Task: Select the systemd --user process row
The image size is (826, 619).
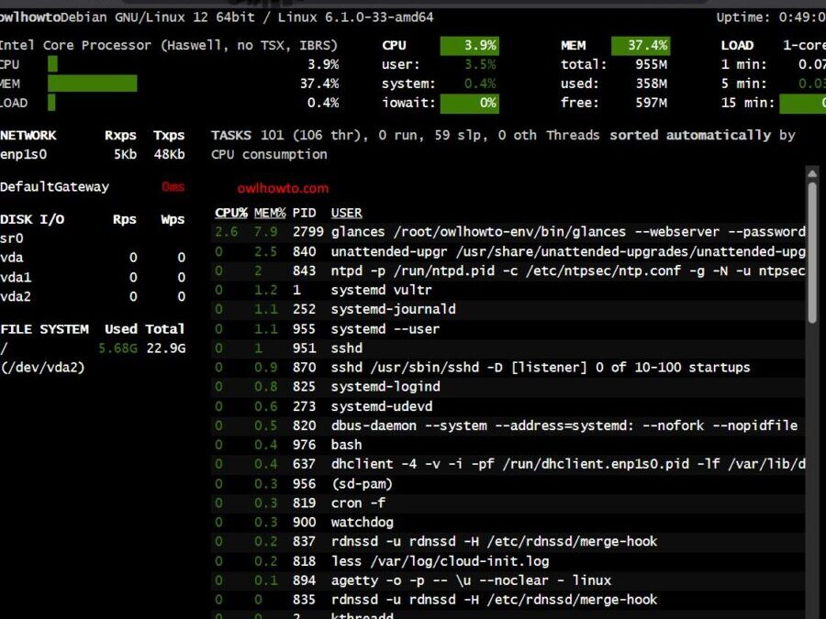Action: 508,329
